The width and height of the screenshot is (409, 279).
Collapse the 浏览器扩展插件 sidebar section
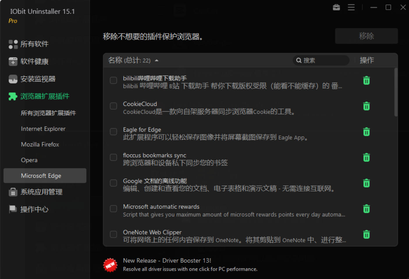pos(45,96)
